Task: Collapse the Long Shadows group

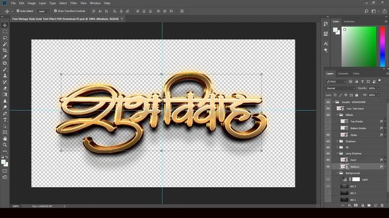Action: tap(337, 153)
